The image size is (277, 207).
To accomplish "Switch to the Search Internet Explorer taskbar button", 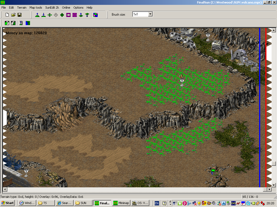I will pos(64,203).
